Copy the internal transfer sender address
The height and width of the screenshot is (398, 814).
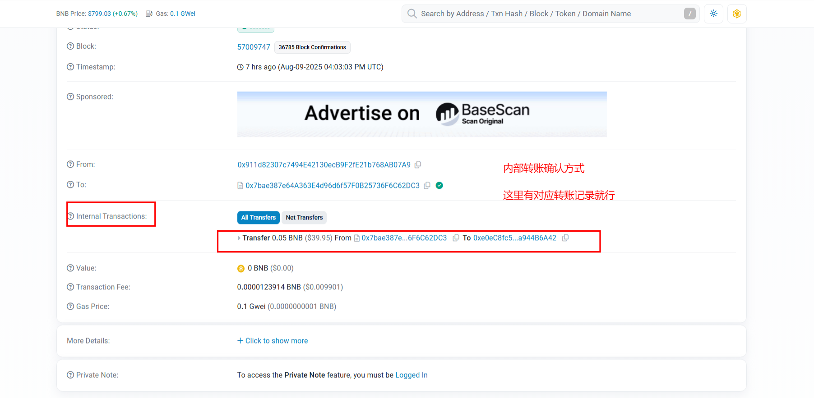click(456, 238)
